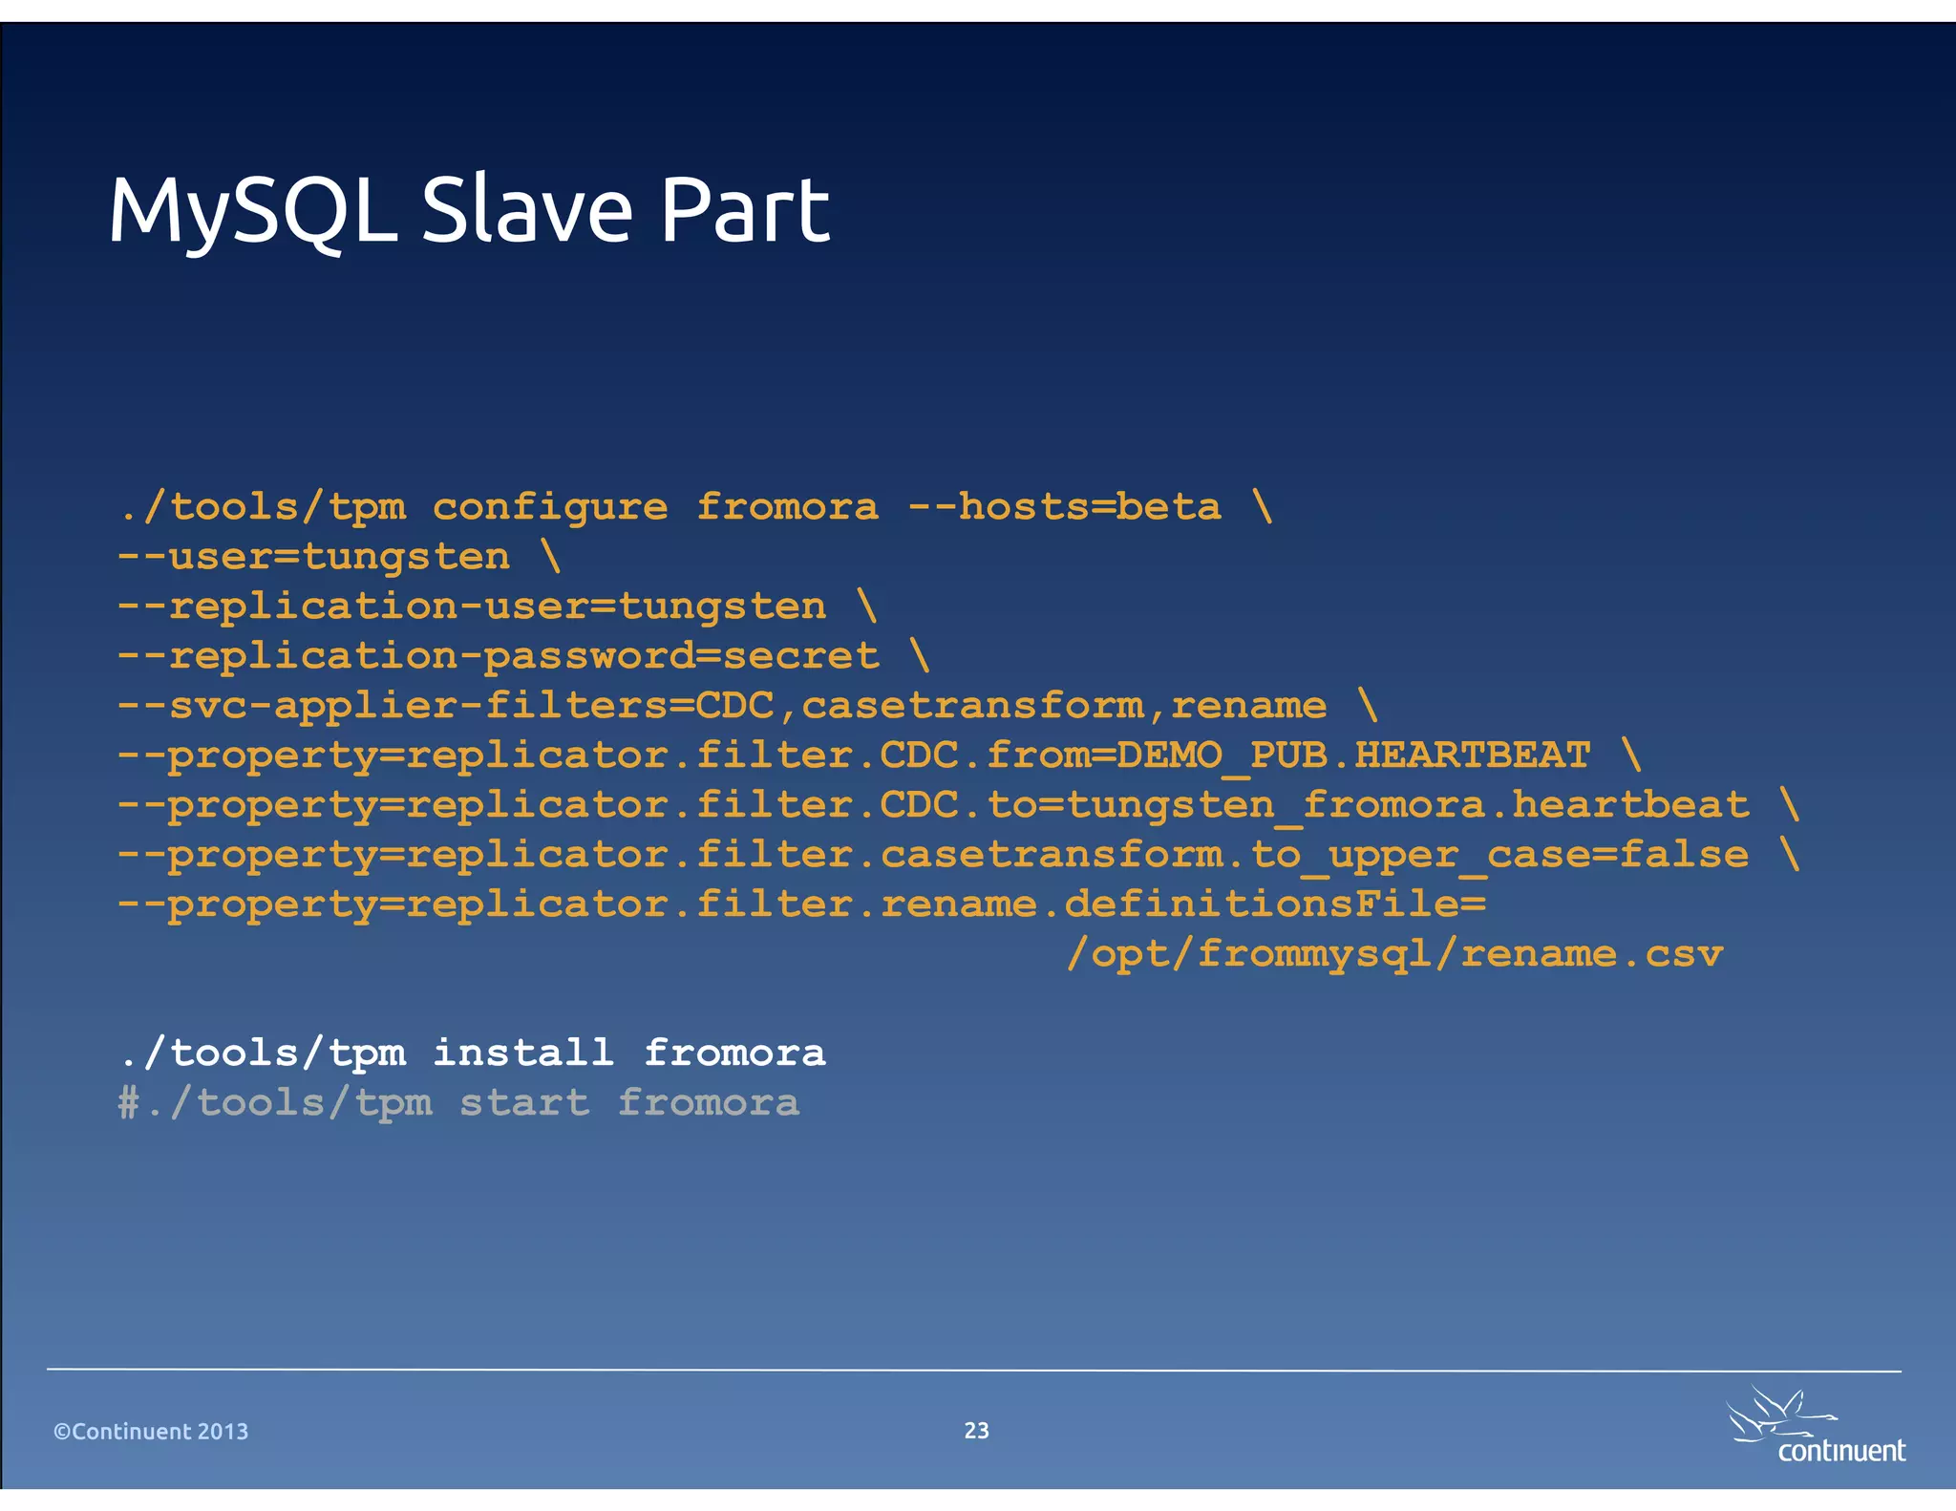Viewport: 1956px width, 1511px height.
Task: Click the CDC.from=DEMO_PUB.HEARTBEAT property line
Action: [879, 755]
